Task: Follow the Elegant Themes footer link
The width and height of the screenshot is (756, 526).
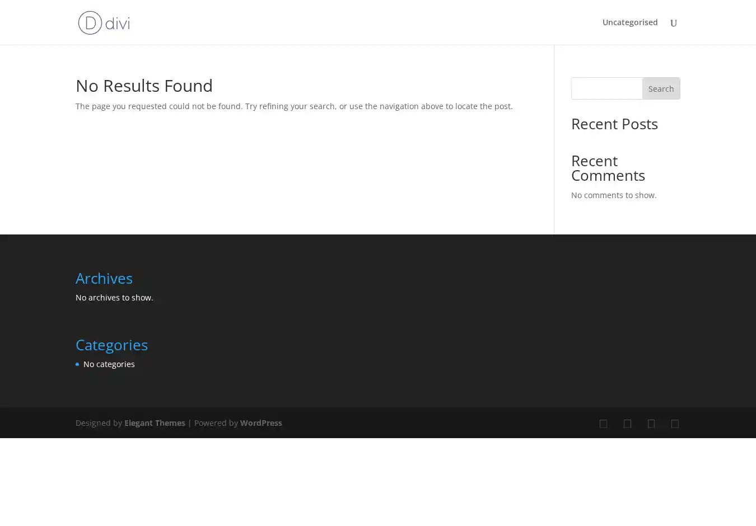Action: click(155, 423)
